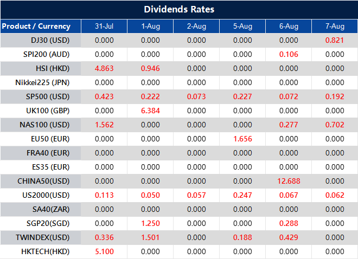Screen dimensions: 358x259
Task: Select the 6.384 value for UK100
Action: (x=150, y=111)
